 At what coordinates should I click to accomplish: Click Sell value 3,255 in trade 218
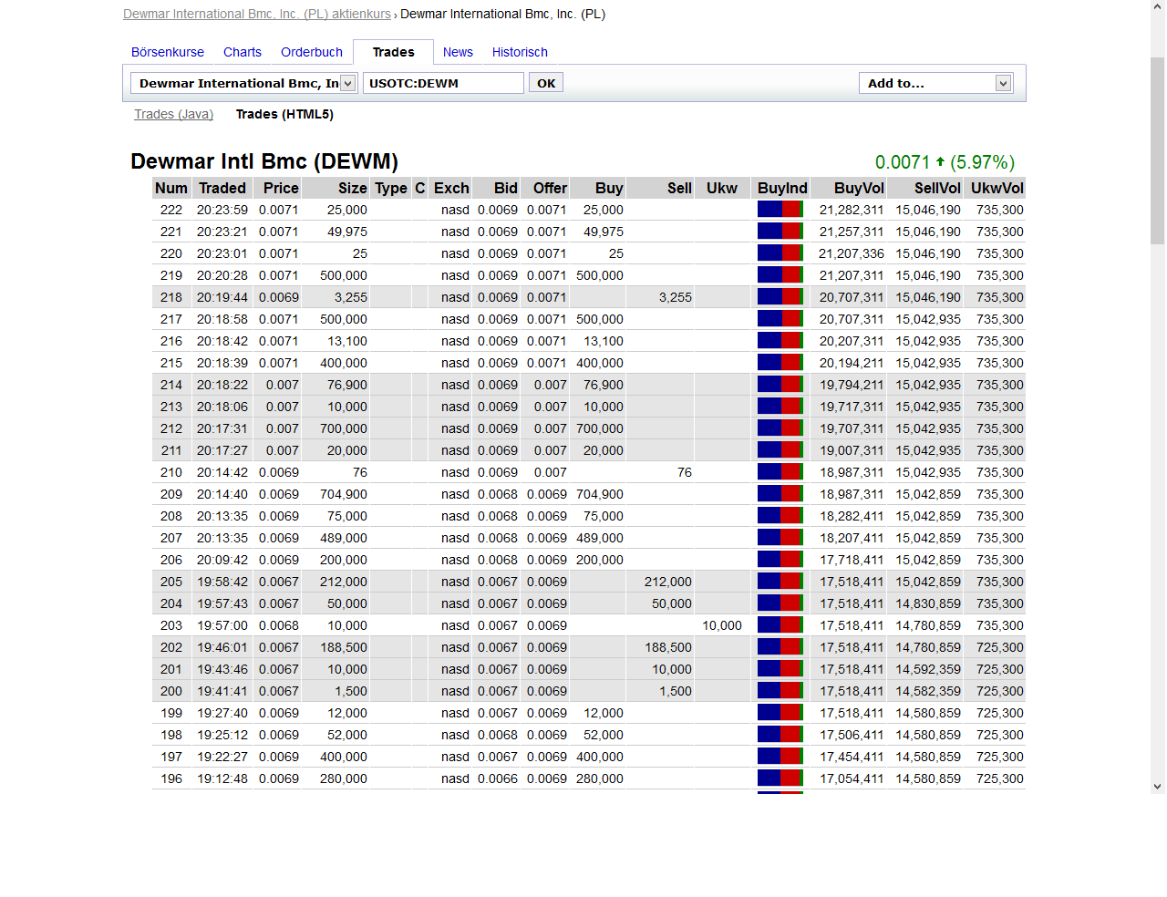676,297
